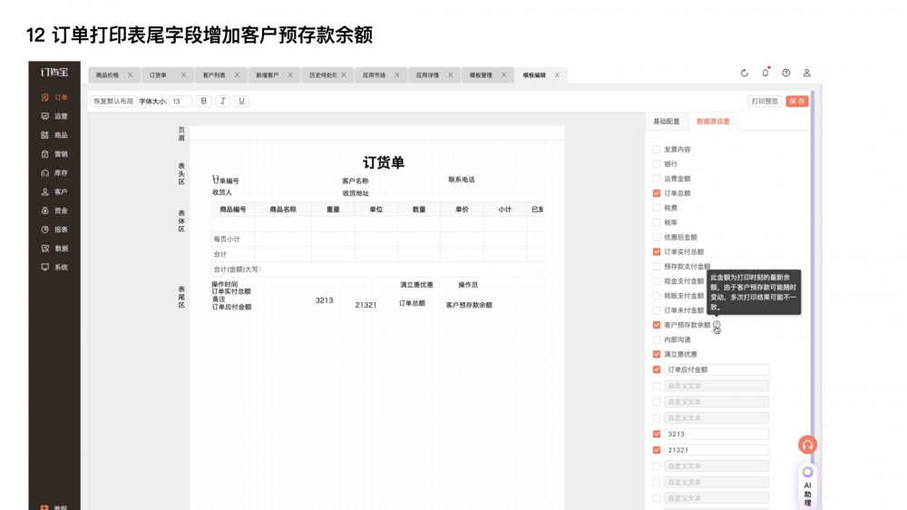Open the 系统 sidebar menu

tap(54, 267)
